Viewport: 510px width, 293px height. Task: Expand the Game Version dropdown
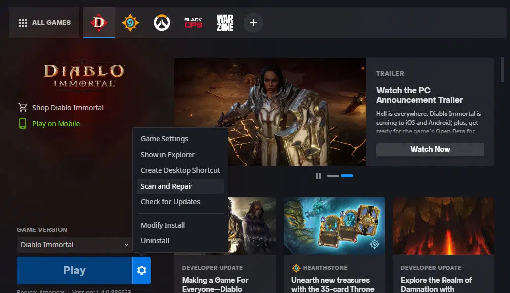pos(74,245)
